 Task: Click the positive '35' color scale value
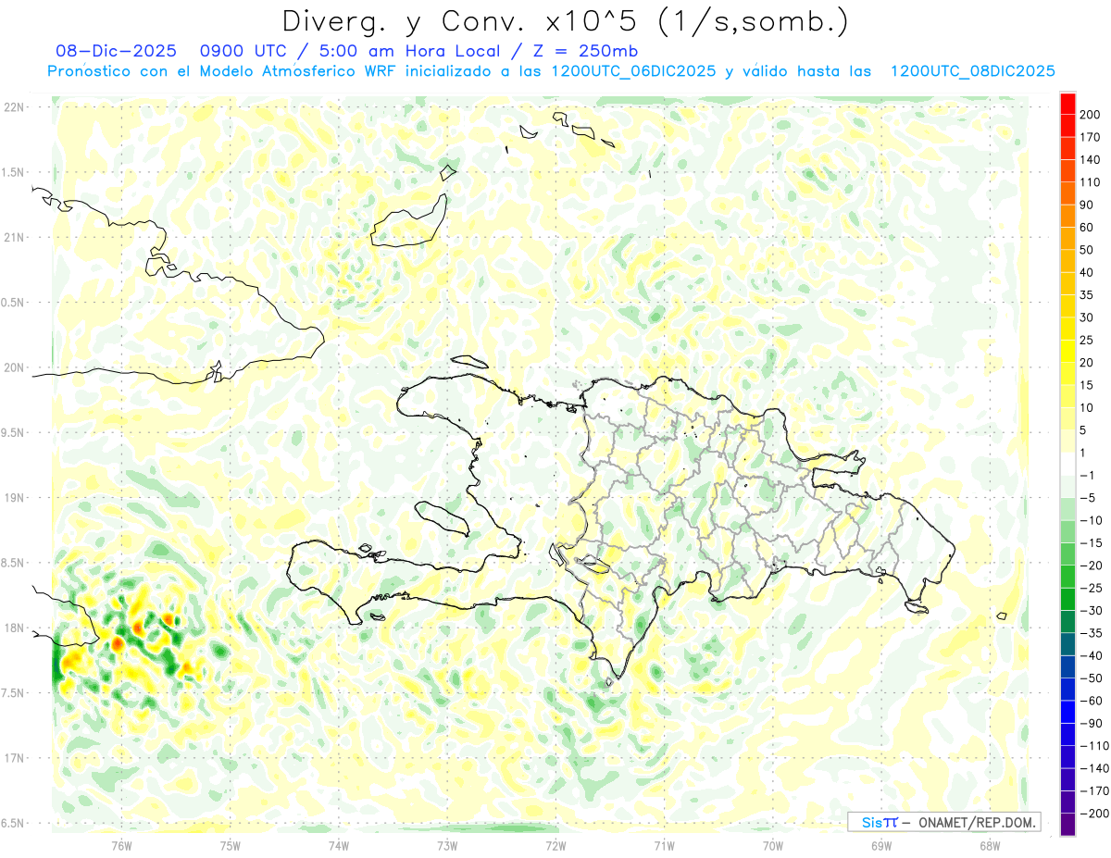[x=1088, y=295]
